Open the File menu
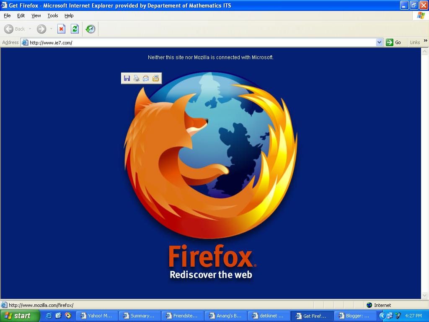 (x=7, y=16)
